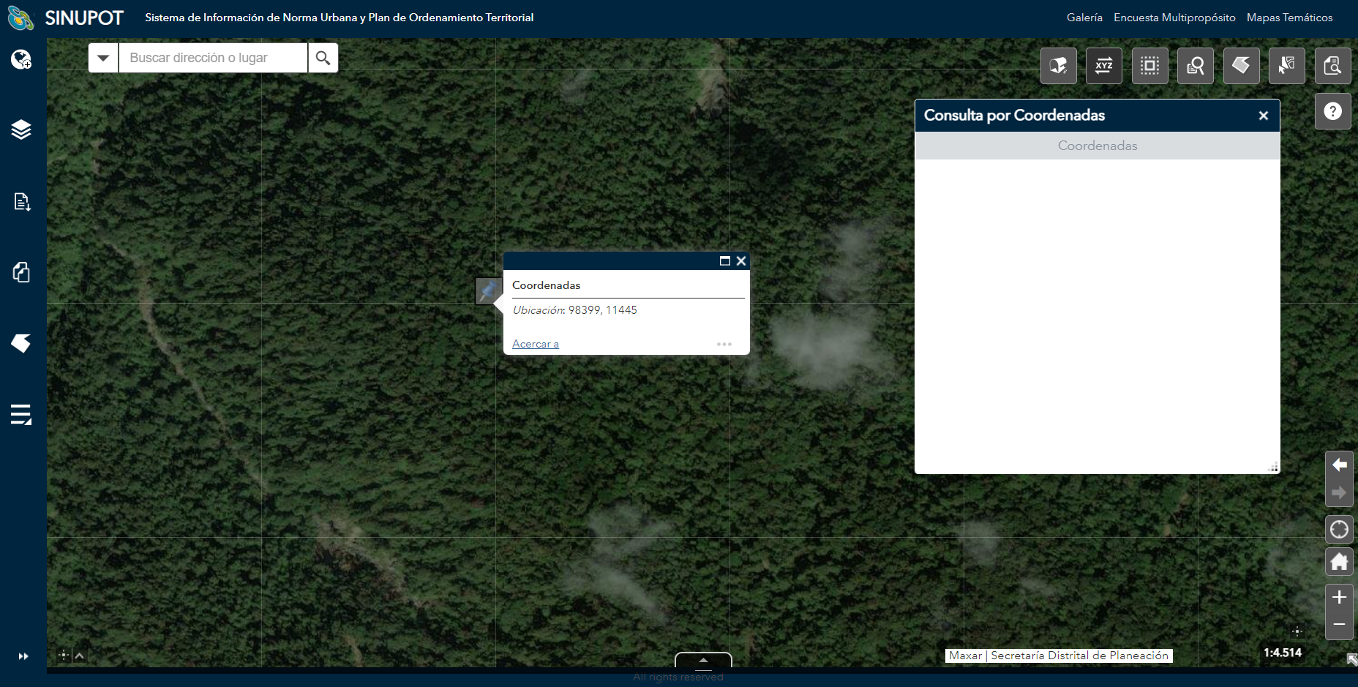This screenshot has width=1358, height=687.
Task: Open the Galería menu item
Action: [1084, 18]
